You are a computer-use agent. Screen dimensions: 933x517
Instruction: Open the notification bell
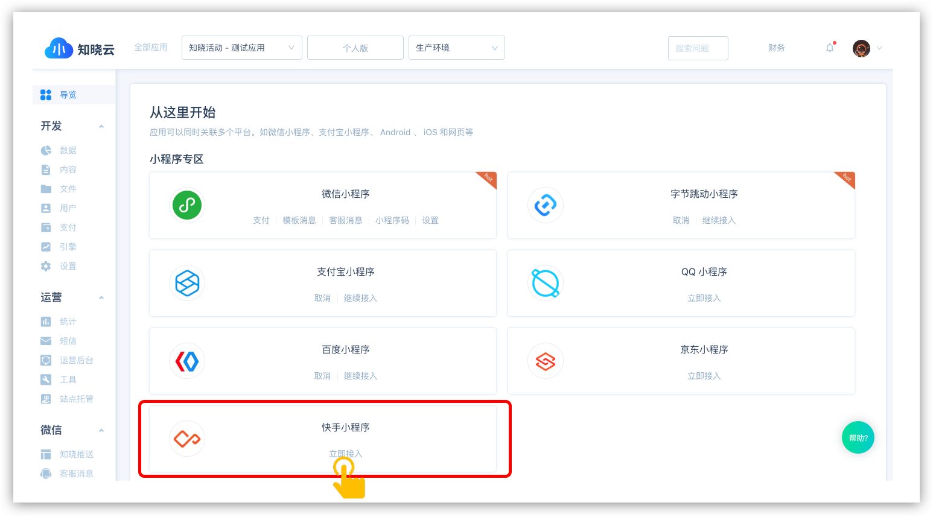[x=830, y=48]
